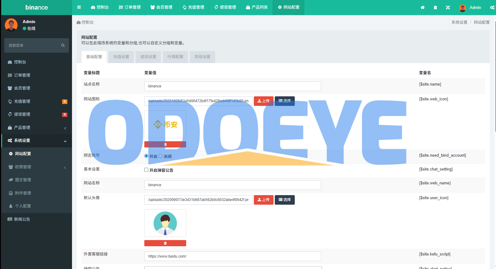Switch to the 行情配置 tab

coord(175,57)
